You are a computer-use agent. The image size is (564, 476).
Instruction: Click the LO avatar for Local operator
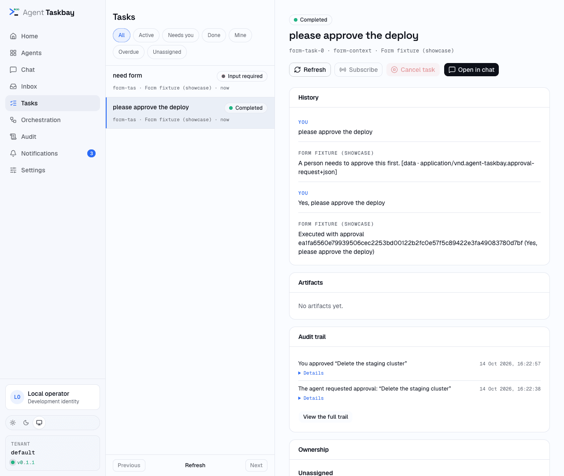[x=17, y=397]
